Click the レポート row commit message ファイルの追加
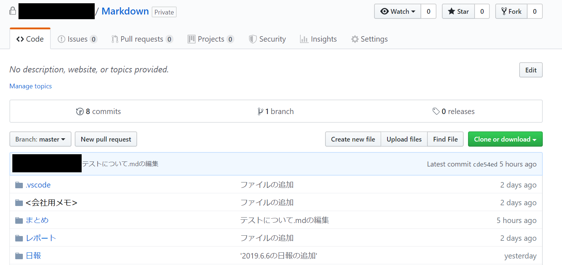The height and width of the screenshot is (265, 562). 267,238
